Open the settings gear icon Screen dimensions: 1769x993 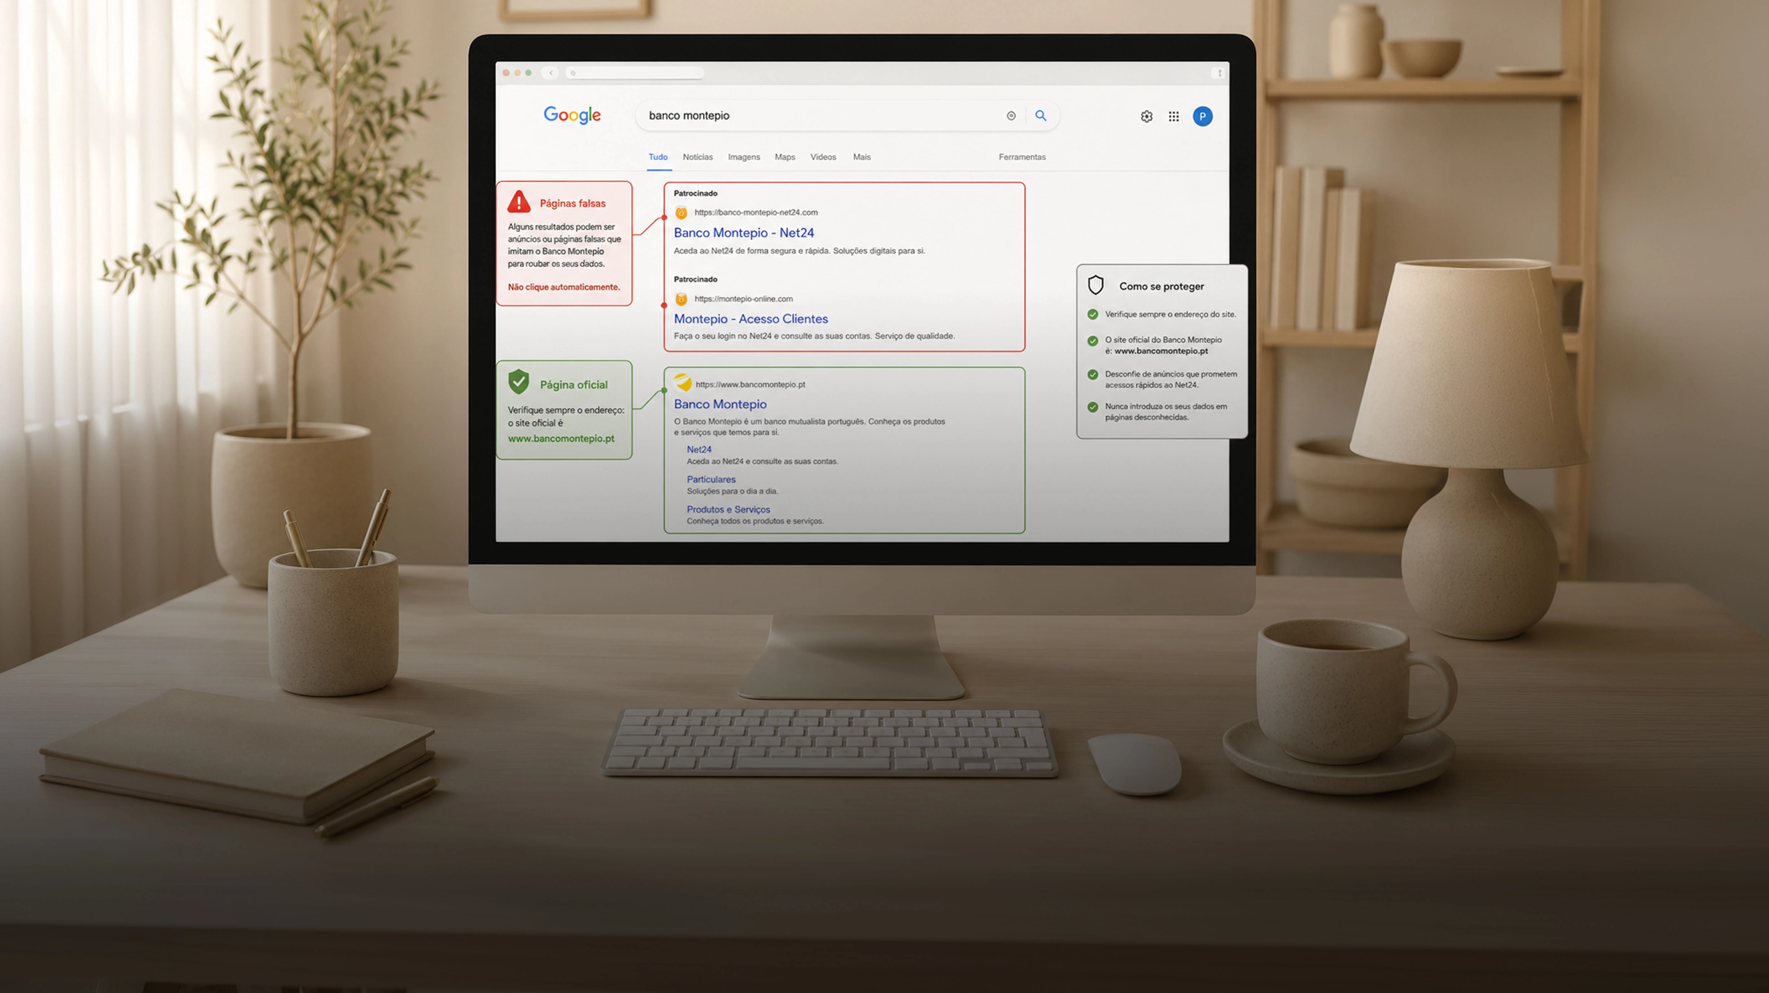(1147, 117)
